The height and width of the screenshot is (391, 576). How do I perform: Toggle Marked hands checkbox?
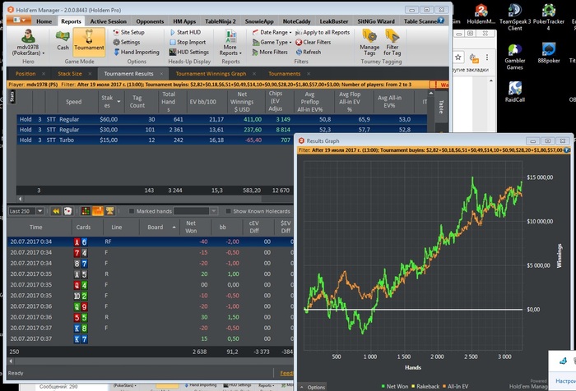132,211
